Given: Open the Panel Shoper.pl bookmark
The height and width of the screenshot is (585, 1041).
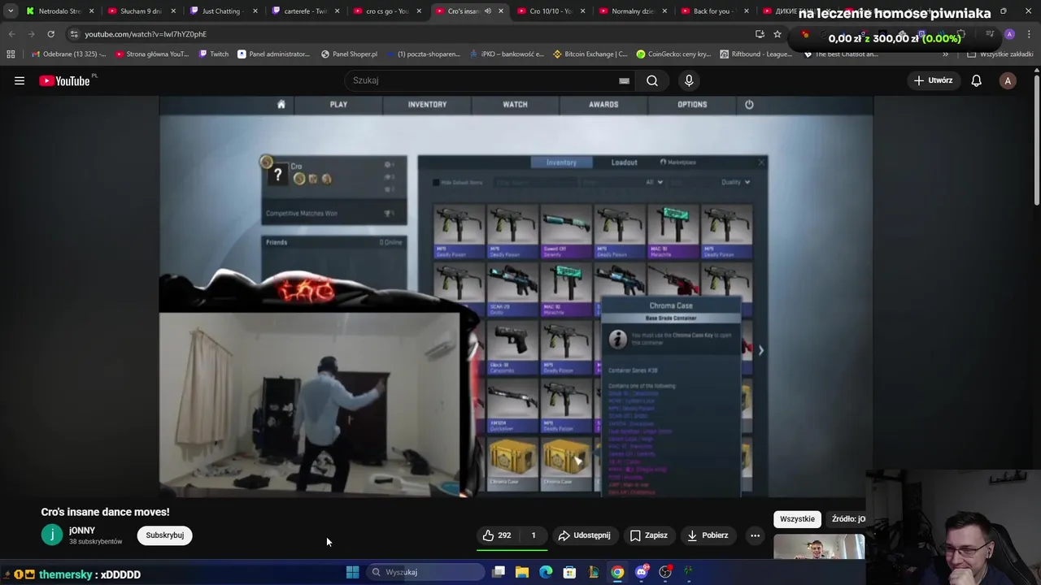Looking at the screenshot, I should [x=349, y=54].
